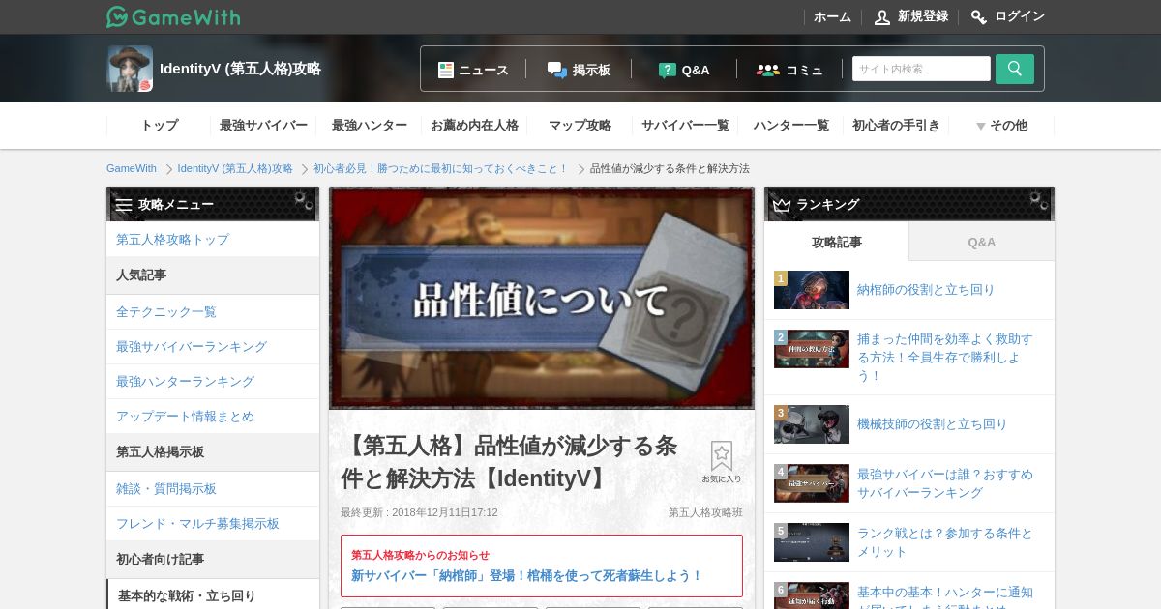Image resolution: width=1161 pixels, height=609 pixels.
Task: Open rank 4 最強サバイバー thumbnail
Action: coord(812,483)
